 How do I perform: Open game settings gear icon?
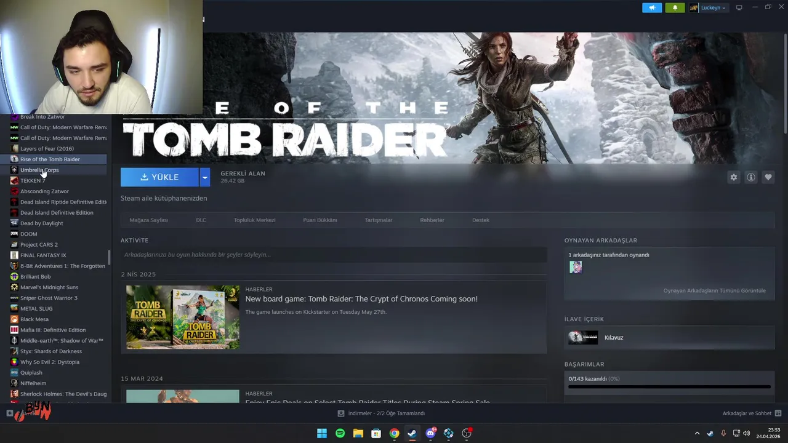click(x=733, y=177)
